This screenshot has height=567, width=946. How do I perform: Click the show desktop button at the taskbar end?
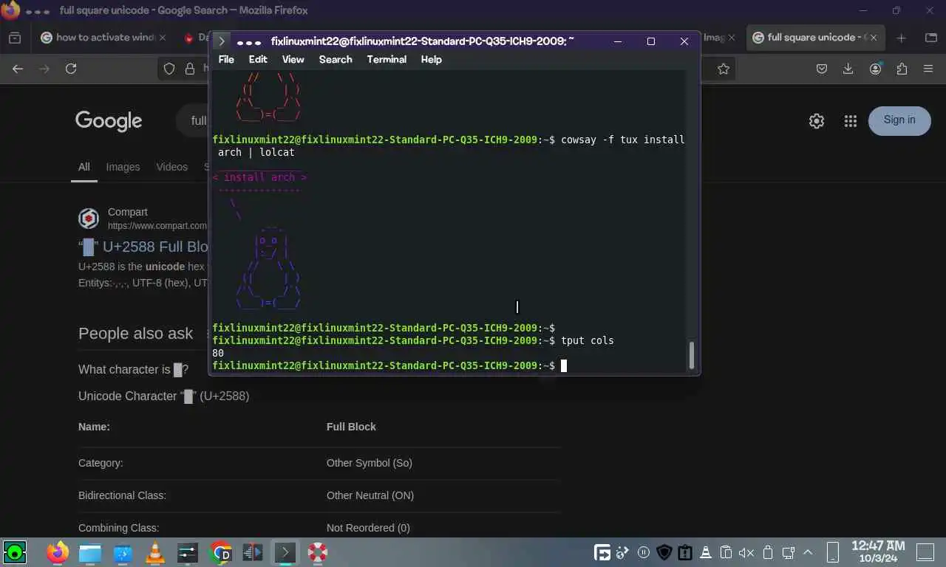pos(925,552)
